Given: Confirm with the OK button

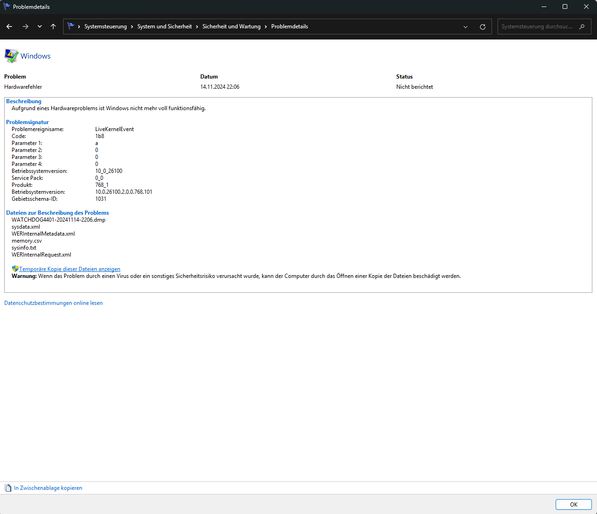Looking at the screenshot, I should (574, 505).
